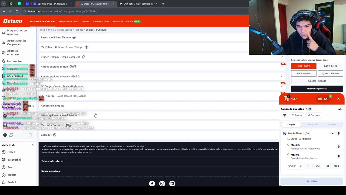Set stake with MÁX button

(x=336, y=166)
